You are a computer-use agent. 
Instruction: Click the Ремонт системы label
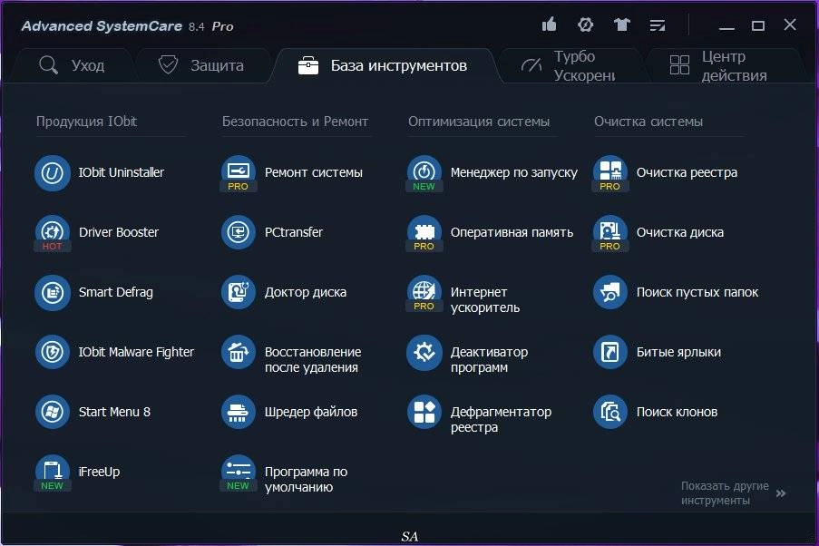coord(314,172)
